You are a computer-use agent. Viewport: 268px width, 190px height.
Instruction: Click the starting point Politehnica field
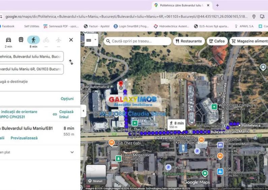click(30, 57)
